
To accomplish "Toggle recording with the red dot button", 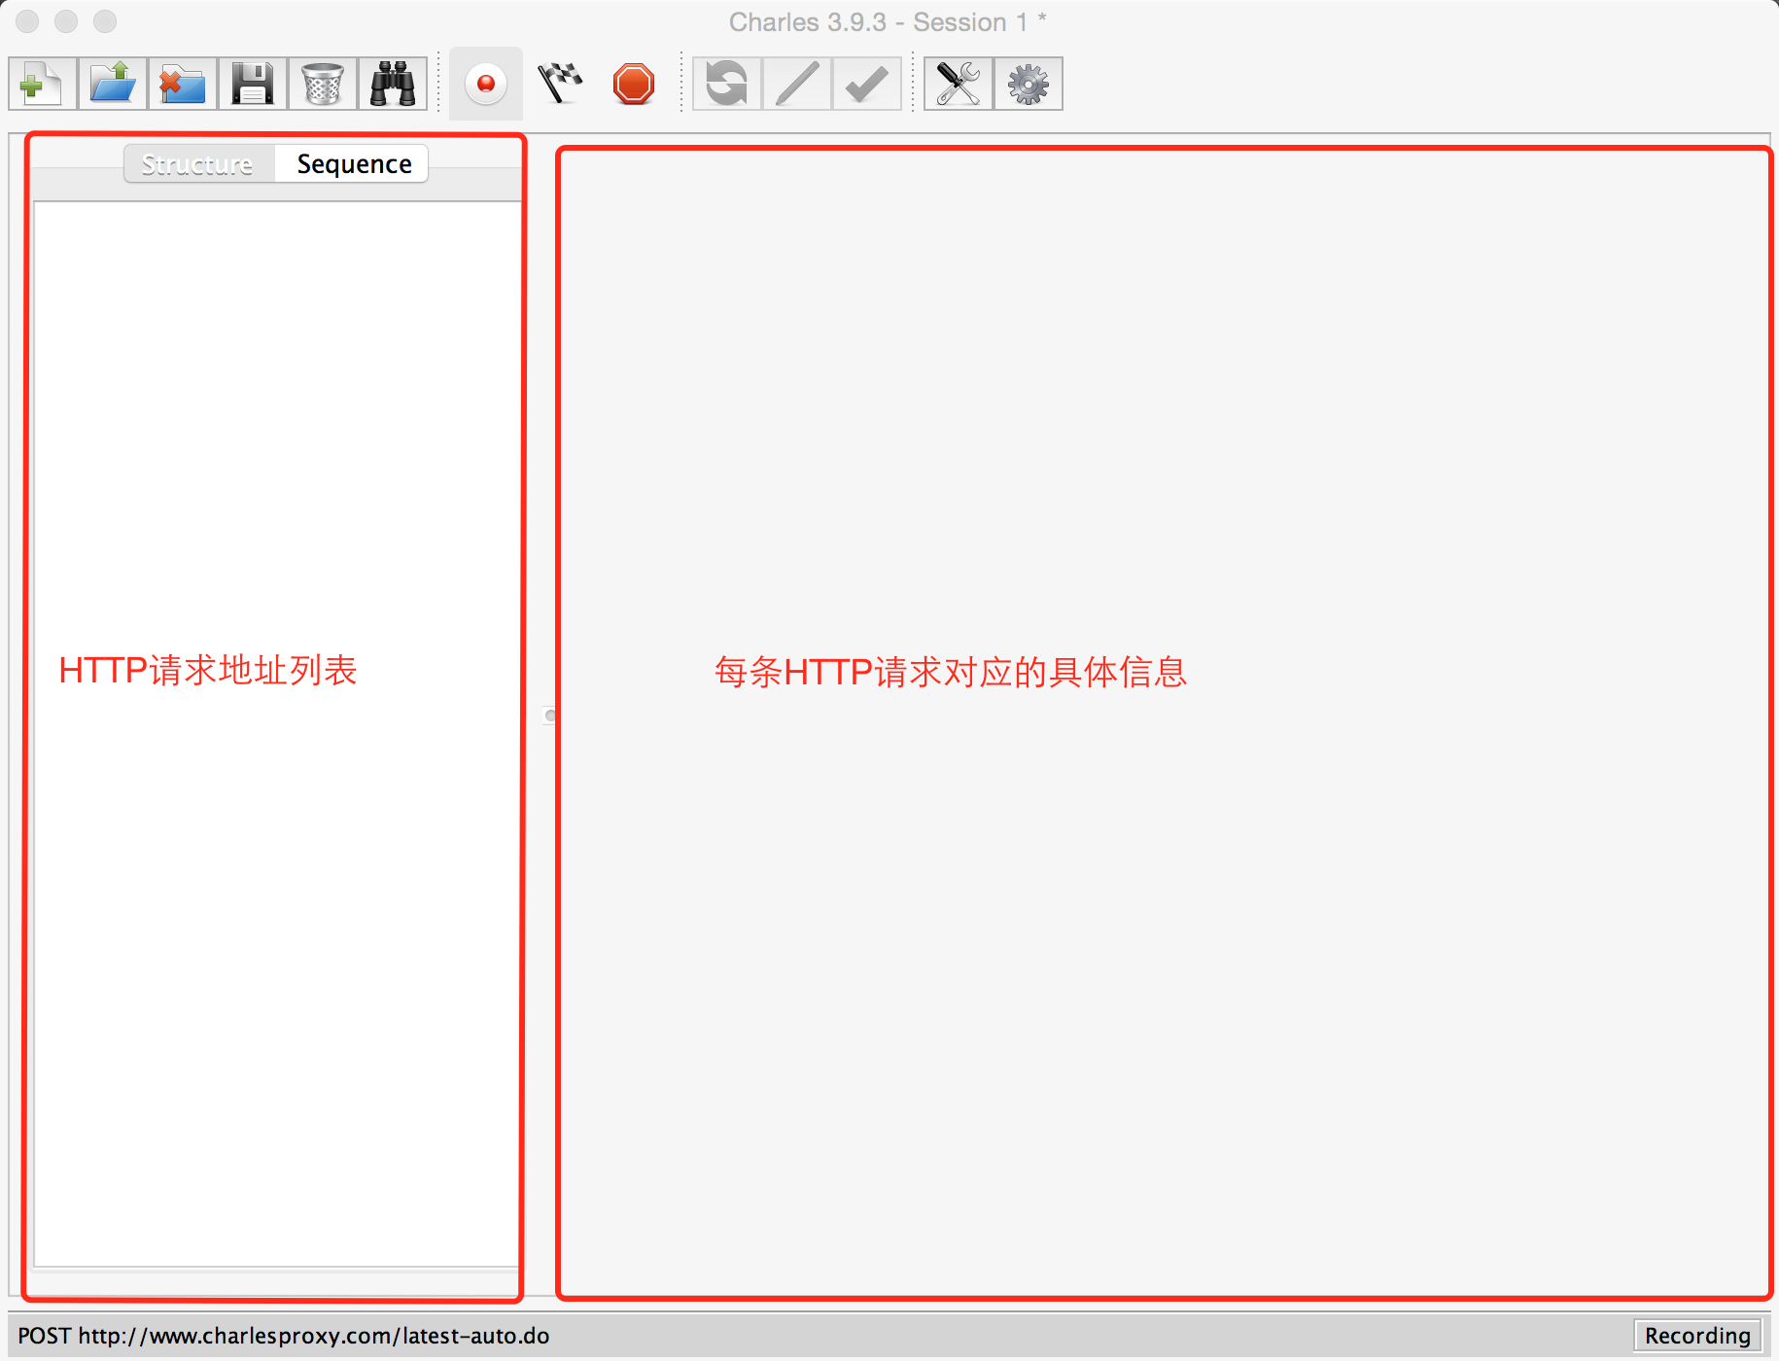I will [486, 84].
